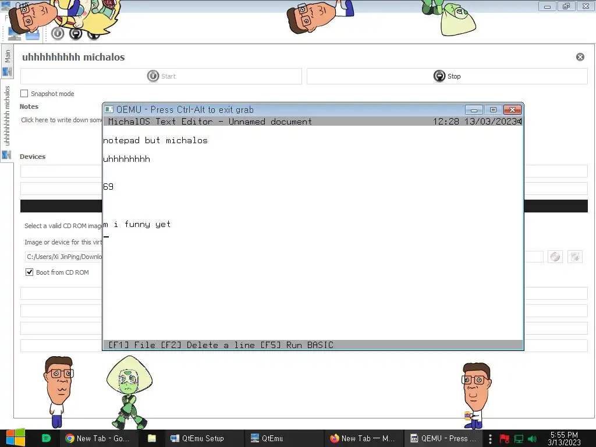
Task: Minimize the QtEmu main window
Action: pyautogui.click(x=547, y=6)
